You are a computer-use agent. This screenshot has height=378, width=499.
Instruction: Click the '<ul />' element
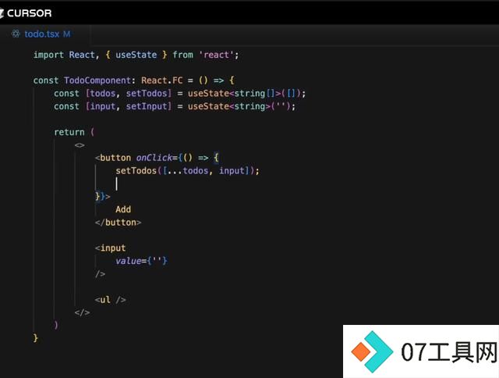point(110,300)
